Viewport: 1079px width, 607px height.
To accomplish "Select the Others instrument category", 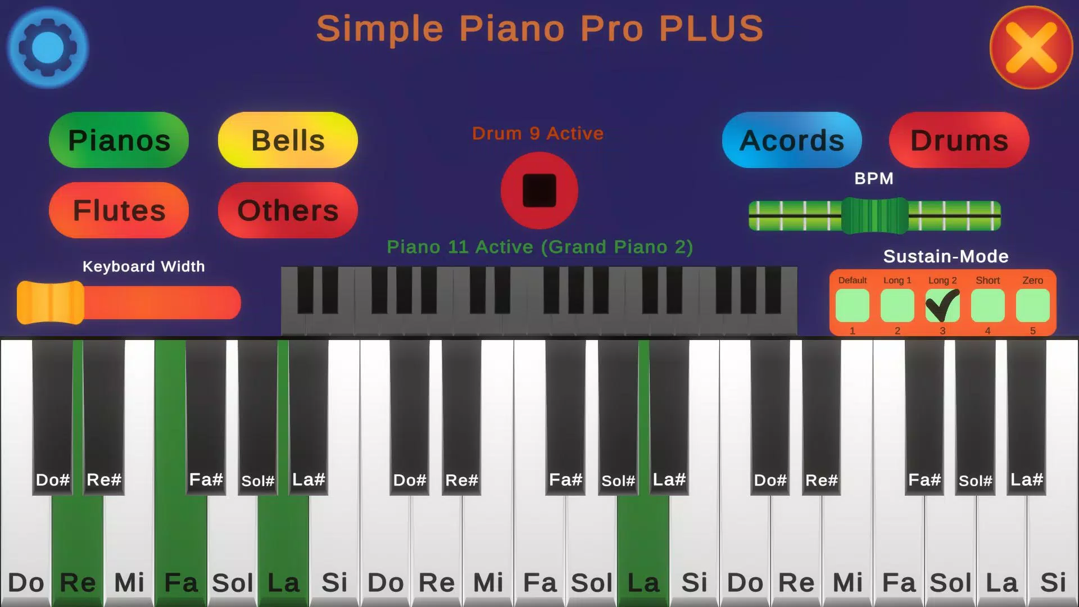I will click(288, 211).
